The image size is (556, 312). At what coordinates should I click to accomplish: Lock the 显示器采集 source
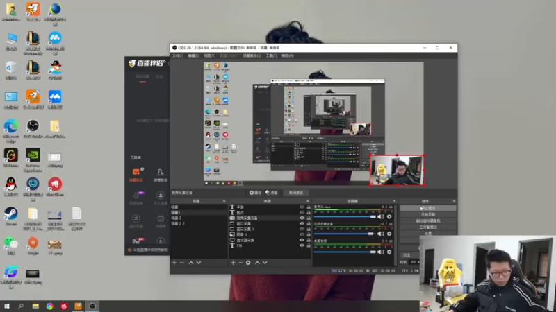point(309,240)
